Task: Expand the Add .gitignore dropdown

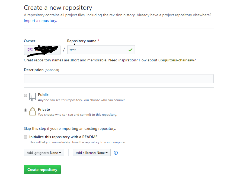Action: [44, 153]
